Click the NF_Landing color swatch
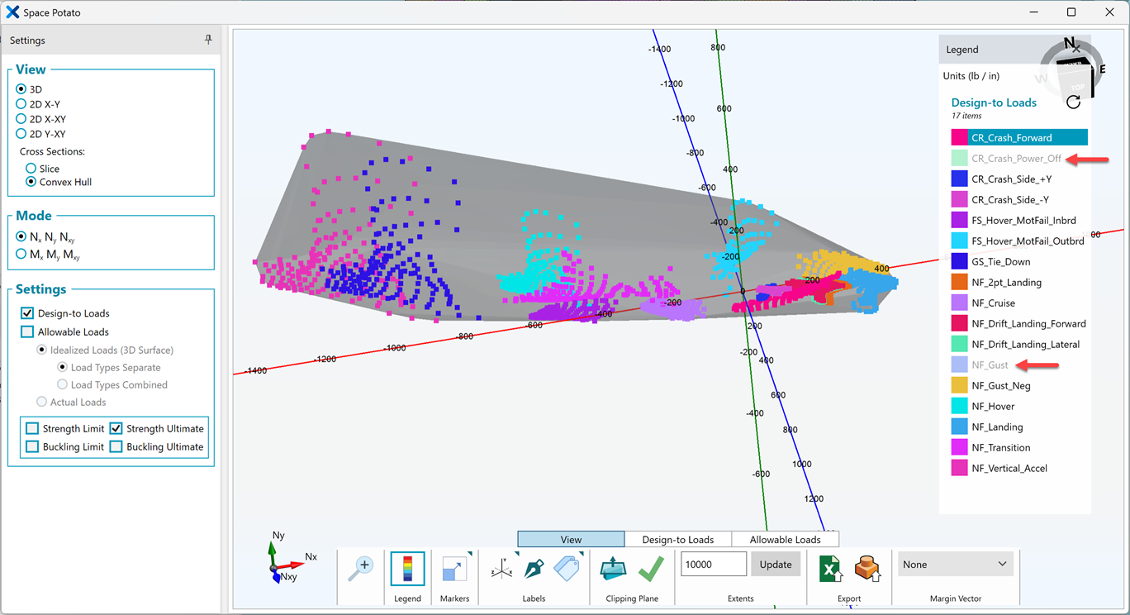The height and width of the screenshot is (615, 1130). (959, 427)
